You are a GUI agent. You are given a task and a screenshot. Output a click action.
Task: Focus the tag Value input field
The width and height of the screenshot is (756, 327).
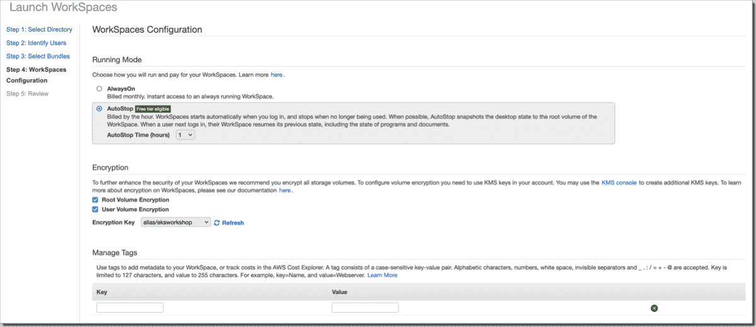[x=365, y=308]
